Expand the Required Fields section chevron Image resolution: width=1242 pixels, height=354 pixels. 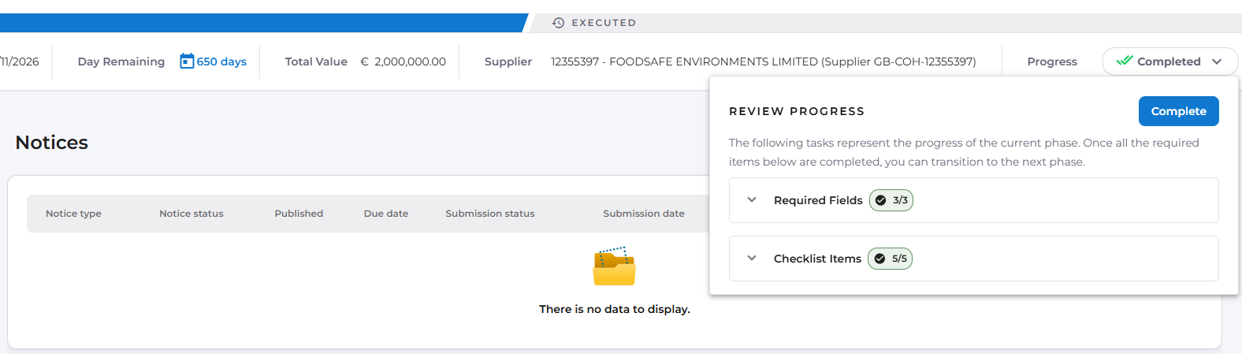(x=752, y=200)
